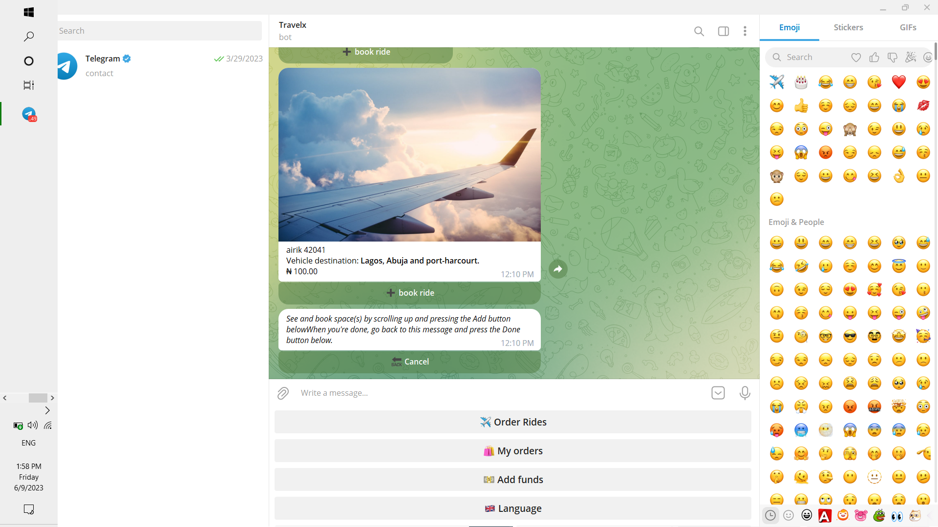
Task: Forward the airik 42041 ride message
Action: (558, 269)
